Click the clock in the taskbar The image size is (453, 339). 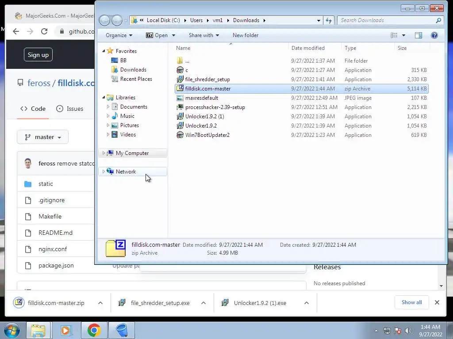(430, 331)
